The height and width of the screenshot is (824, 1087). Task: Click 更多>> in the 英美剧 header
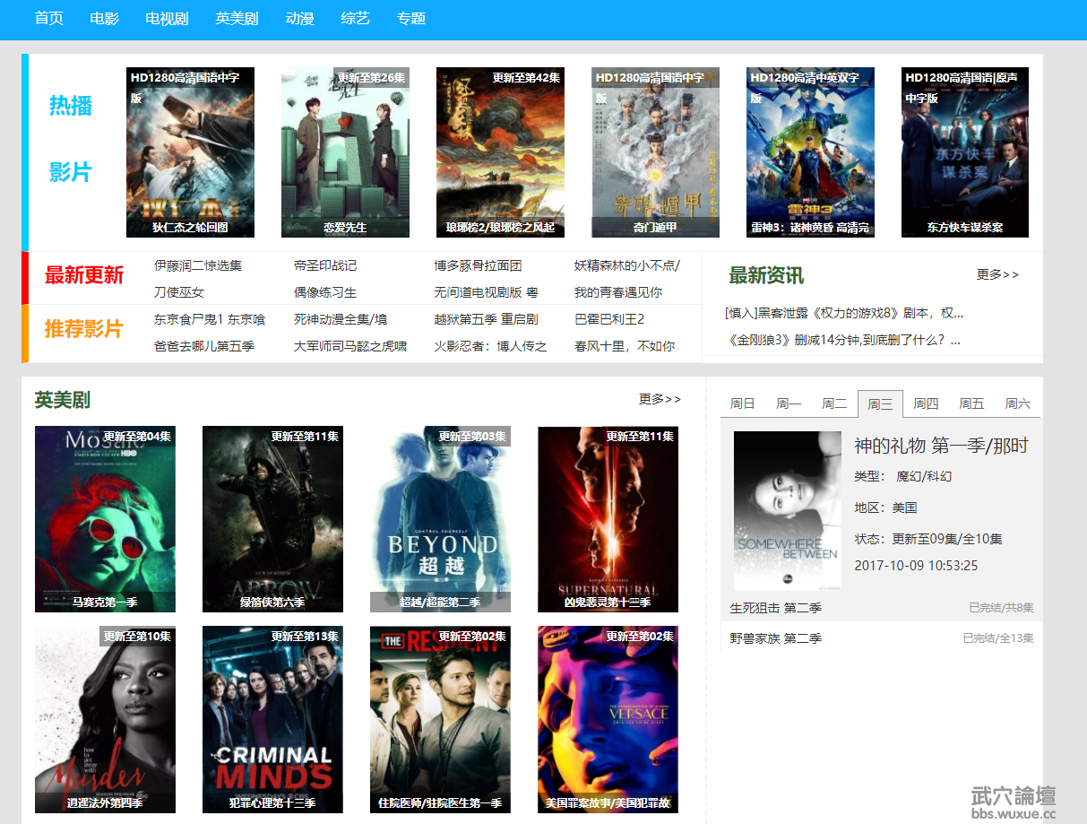[x=660, y=399]
